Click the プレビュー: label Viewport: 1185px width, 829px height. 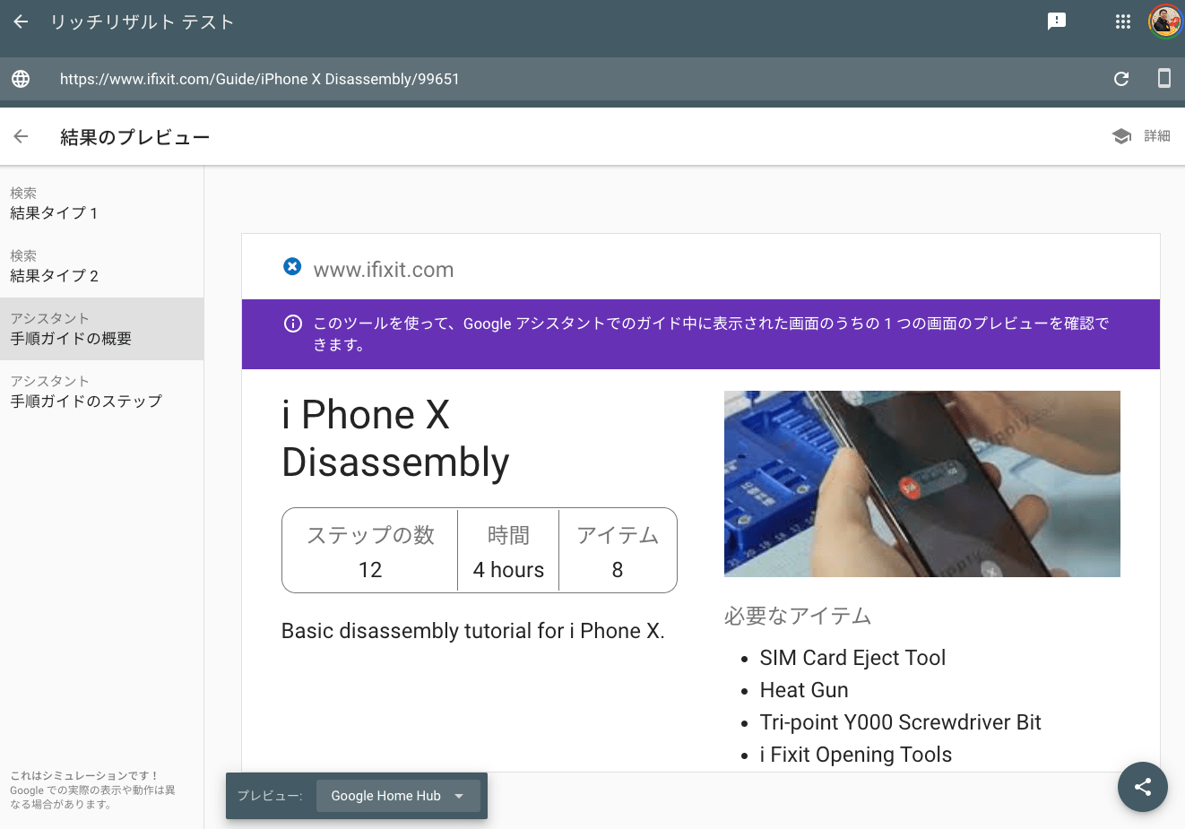[270, 796]
